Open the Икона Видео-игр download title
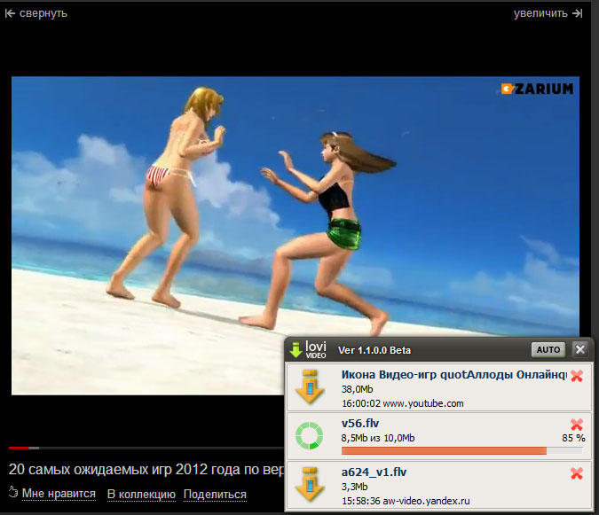Viewport: 599px width, 515px height. click(x=454, y=375)
